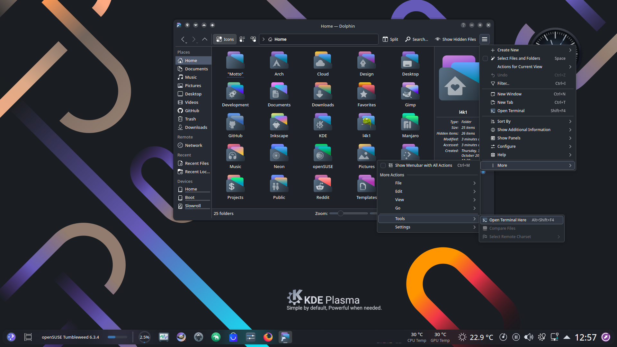Open the View submenu entry
Image resolution: width=617 pixels, height=347 pixels.
point(428,200)
